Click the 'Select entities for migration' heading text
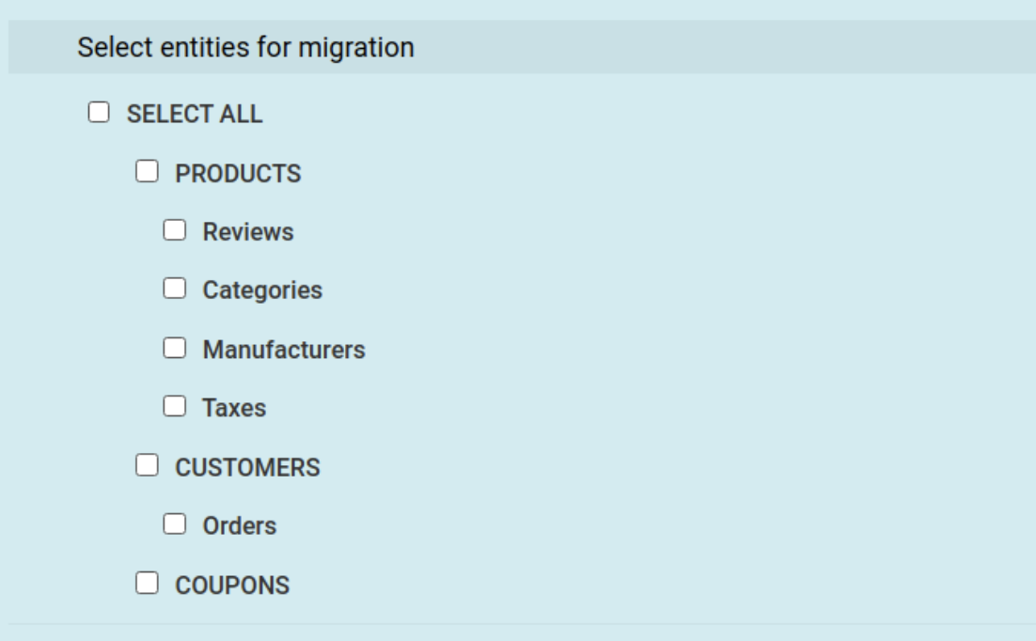Viewport: 1036px width, 641px height. 245,46
